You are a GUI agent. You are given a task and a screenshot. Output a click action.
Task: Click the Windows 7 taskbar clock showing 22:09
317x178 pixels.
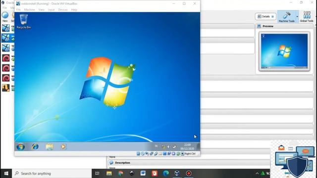click(187, 147)
